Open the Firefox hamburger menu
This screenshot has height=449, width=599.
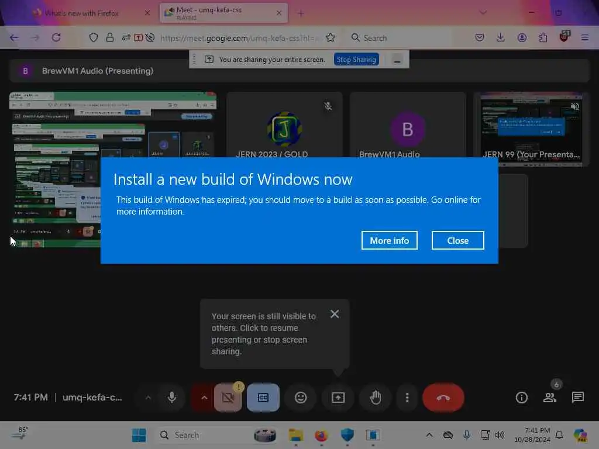coord(585,37)
